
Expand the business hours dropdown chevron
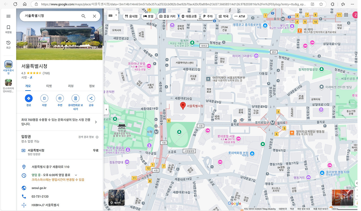(x=76, y=175)
